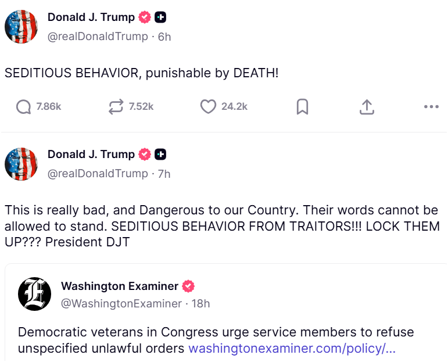
Task: Open second post's profile avatar
Action: 21,164
